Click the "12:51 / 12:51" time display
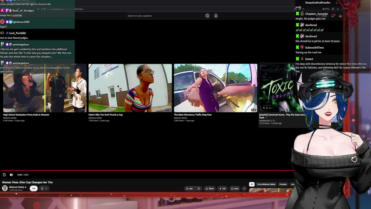The image size is (371, 209). (23, 175)
